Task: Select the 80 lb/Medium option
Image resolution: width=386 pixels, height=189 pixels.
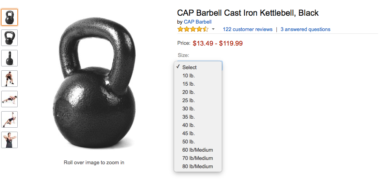Action: pyautogui.click(x=197, y=166)
